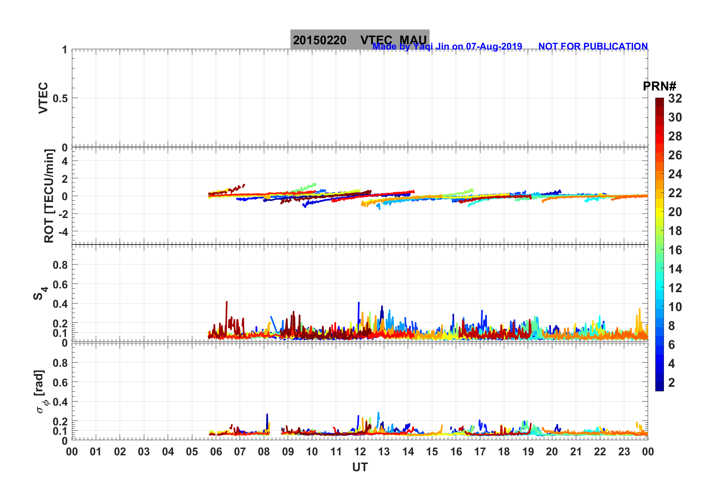Click x-axis tick label 23
This screenshot has height=489, width=720.
point(624,452)
